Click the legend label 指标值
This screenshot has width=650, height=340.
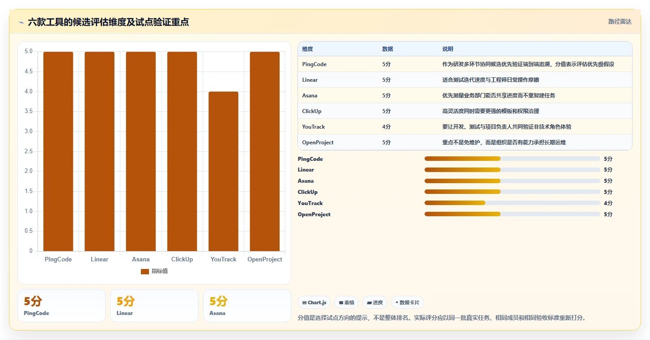[x=160, y=271]
